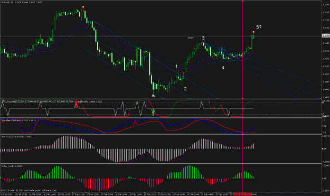Viewport: 330px width, 196px height.
Task: Select the yellow peak marker at chart high
Action: pos(83,7)
